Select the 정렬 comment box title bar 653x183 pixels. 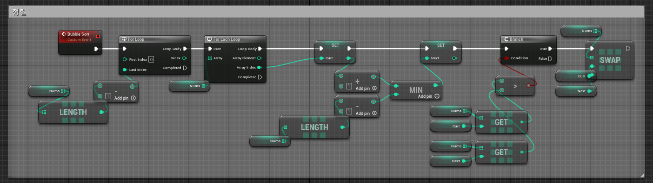[x=326, y=13]
